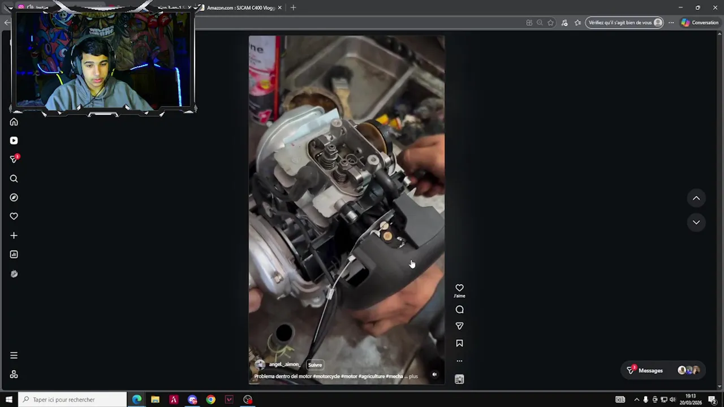Screen dimensions: 724x407
Task: Open the hamburger More menu in sidebar
Action: coord(14,356)
